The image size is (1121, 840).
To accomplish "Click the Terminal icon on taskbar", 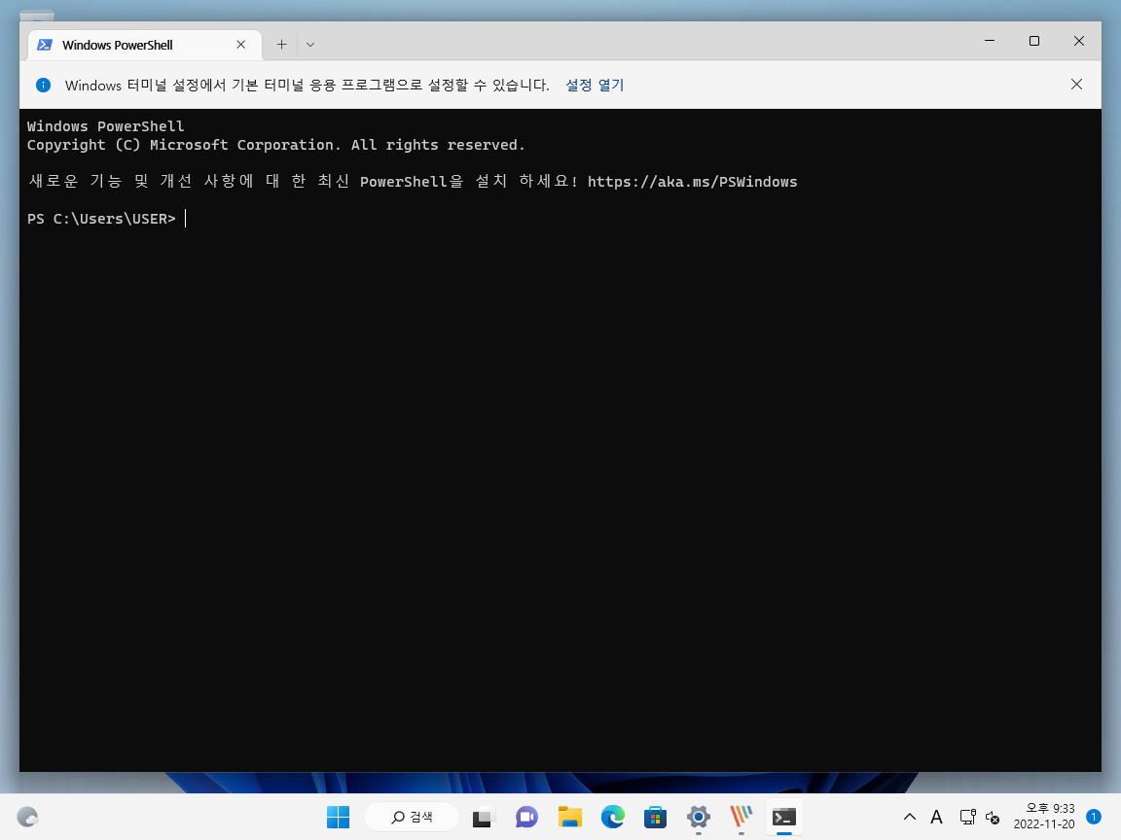I will [784, 817].
